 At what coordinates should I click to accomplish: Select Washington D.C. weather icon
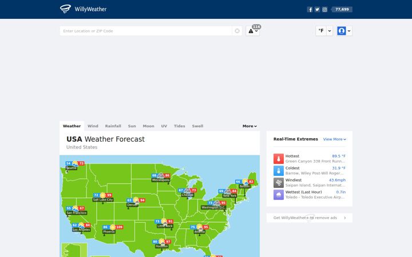coord(217,203)
